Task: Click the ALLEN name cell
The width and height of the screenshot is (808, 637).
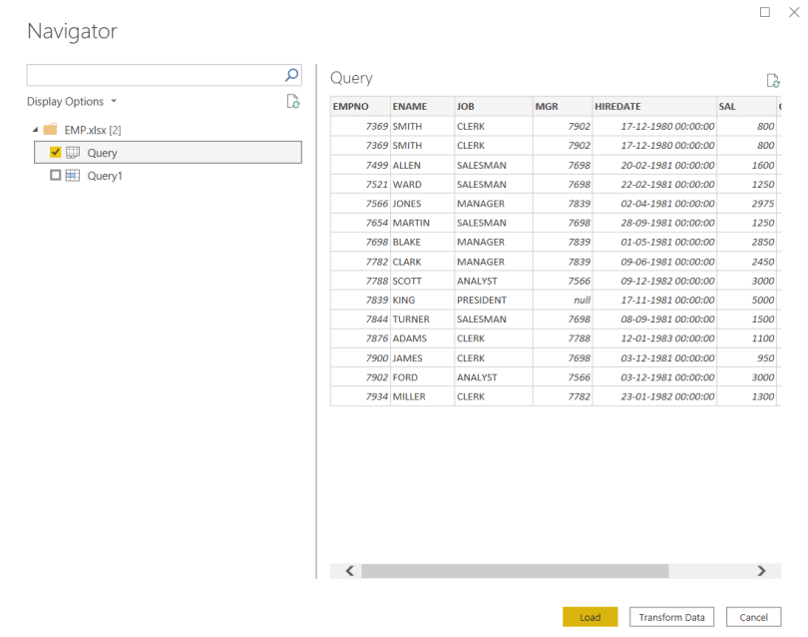Action: click(422, 165)
